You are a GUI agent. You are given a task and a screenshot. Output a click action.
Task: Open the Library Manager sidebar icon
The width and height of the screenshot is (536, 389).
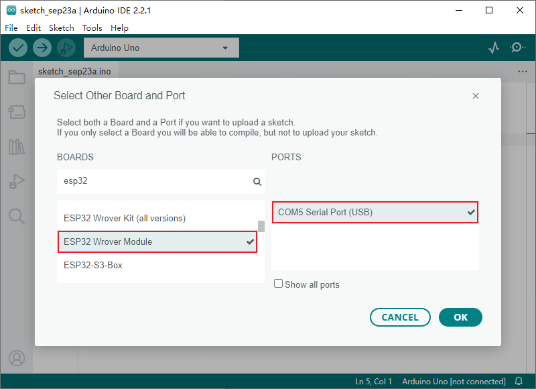(x=17, y=146)
